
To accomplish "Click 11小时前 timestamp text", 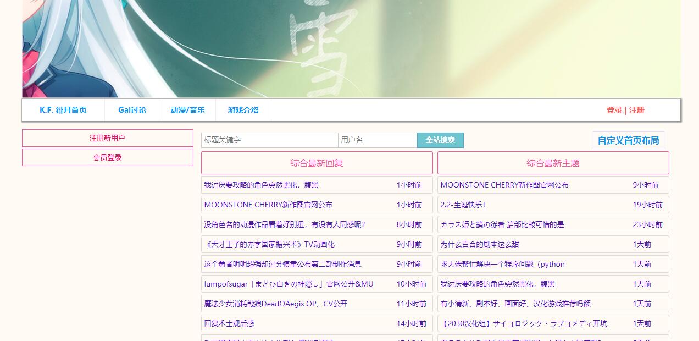I will [412, 304].
